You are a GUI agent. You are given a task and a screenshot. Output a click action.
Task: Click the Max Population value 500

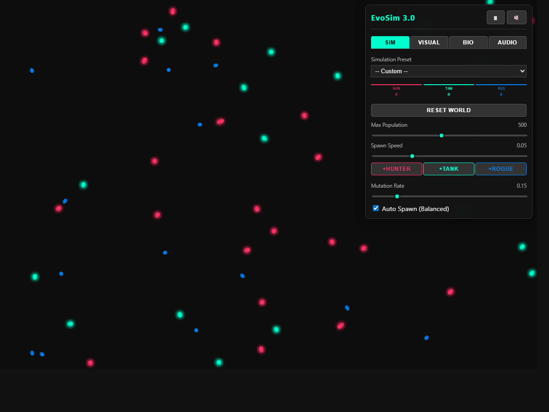[x=522, y=125]
